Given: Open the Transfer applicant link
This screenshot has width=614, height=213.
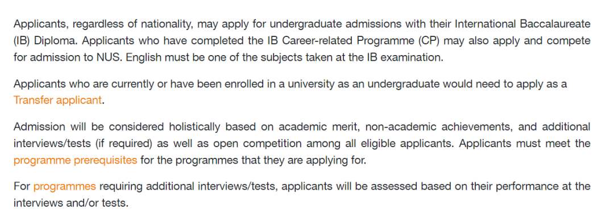Looking at the screenshot, I should pos(57,100).
